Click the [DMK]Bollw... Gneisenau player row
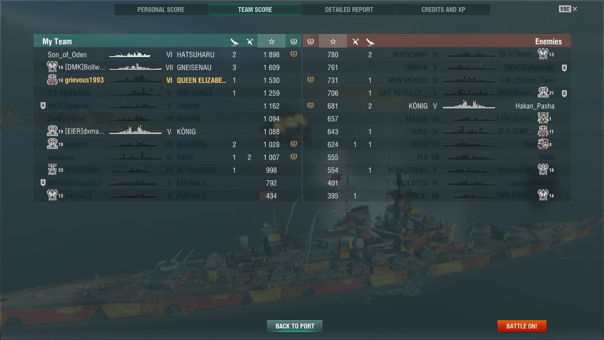This screenshot has height=340, width=604. pos(168,67)
